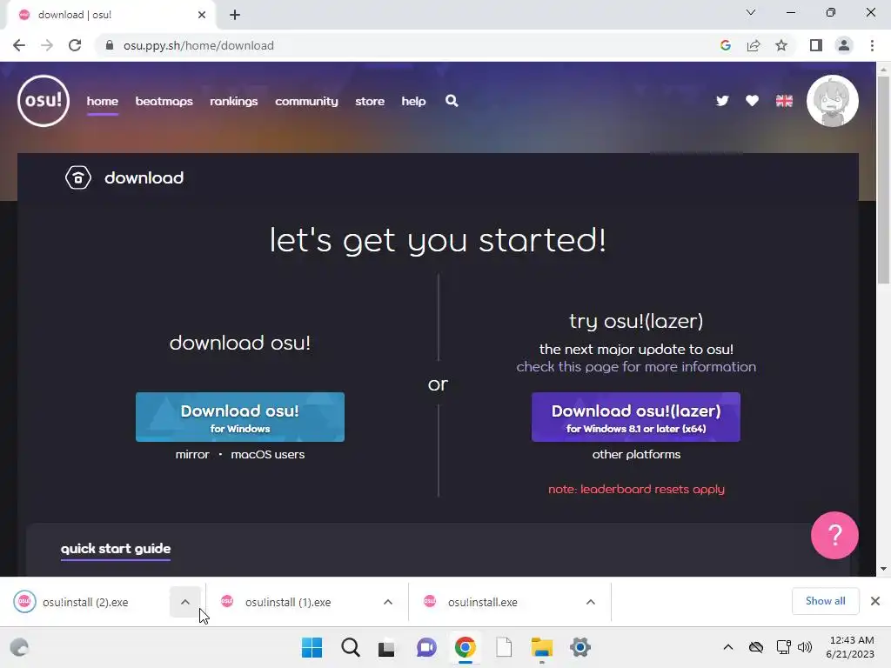Click Download osu!(lazer) button
This screenshot has height=668, width=891.
click(636, 417)
